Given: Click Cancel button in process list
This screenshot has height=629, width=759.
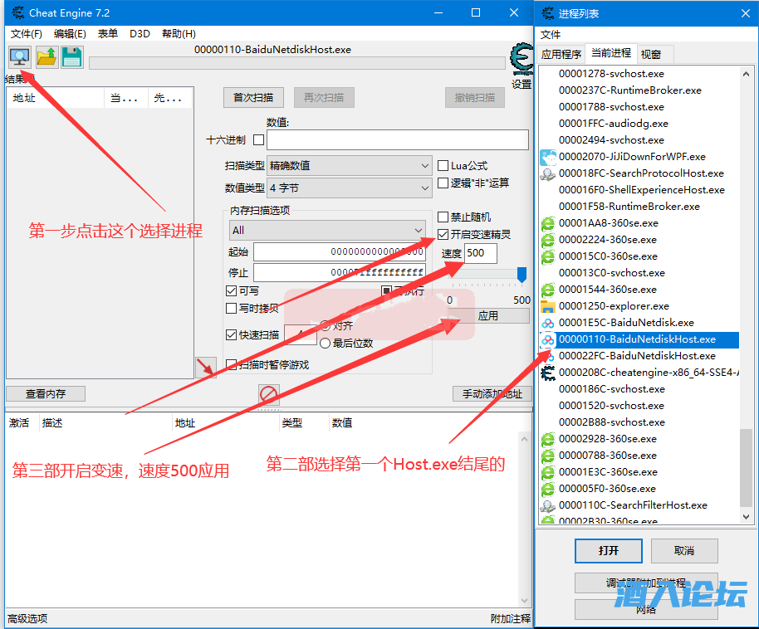Looking at the screenshot, I should pyautogui.click(x=684, y=551).
